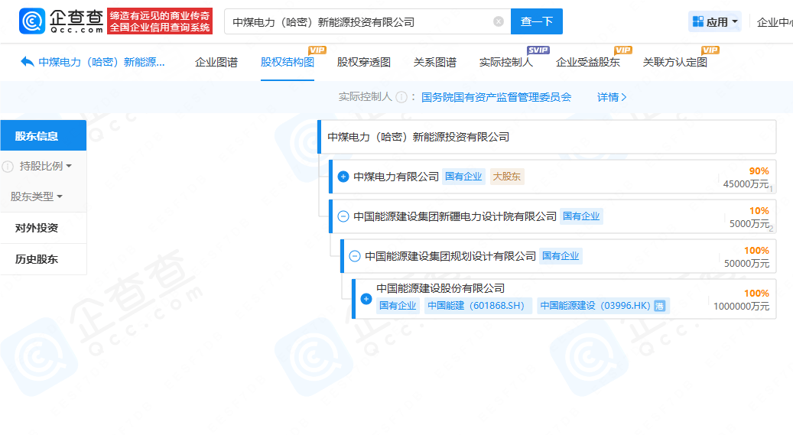Image resolution: width=793 pixels, height=435 pixels.
Task: Open the 中国能源建设股份有限公司 name
Action: [440, 288]
